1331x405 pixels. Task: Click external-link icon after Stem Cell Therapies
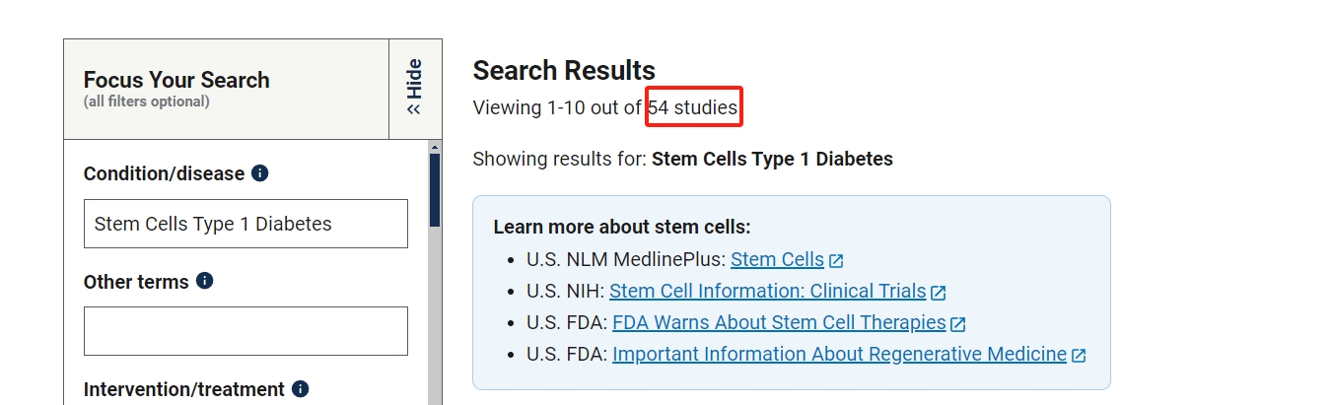point(958,324)
